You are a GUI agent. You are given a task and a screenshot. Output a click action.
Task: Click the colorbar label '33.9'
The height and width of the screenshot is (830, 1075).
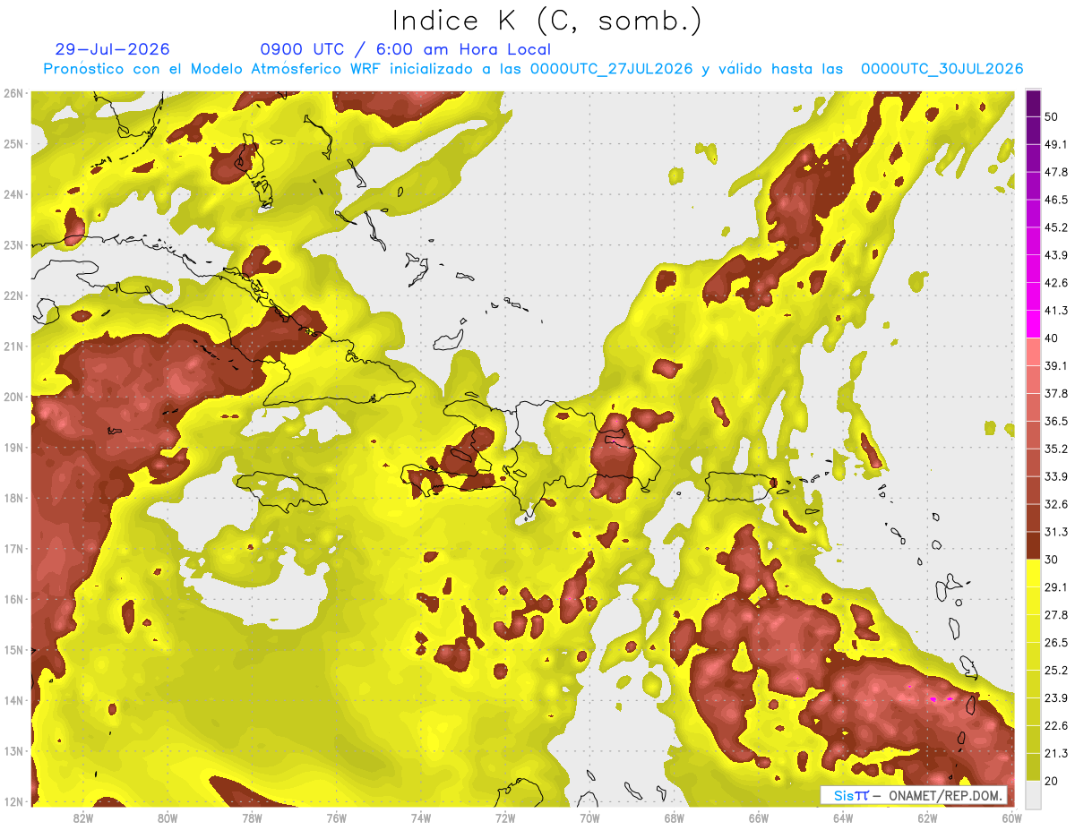click(x=1056, y=476)
